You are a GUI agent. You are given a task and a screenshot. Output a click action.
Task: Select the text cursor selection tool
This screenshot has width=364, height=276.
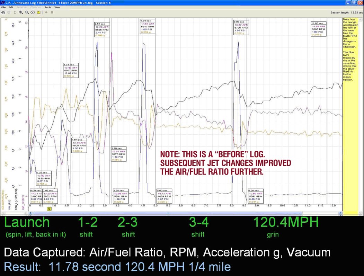15,12
